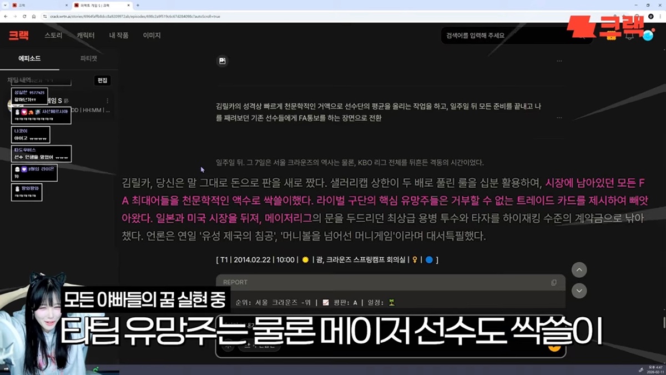Click the image icon above the message
This screenshot has width=666, height=375.
(223, 61)
